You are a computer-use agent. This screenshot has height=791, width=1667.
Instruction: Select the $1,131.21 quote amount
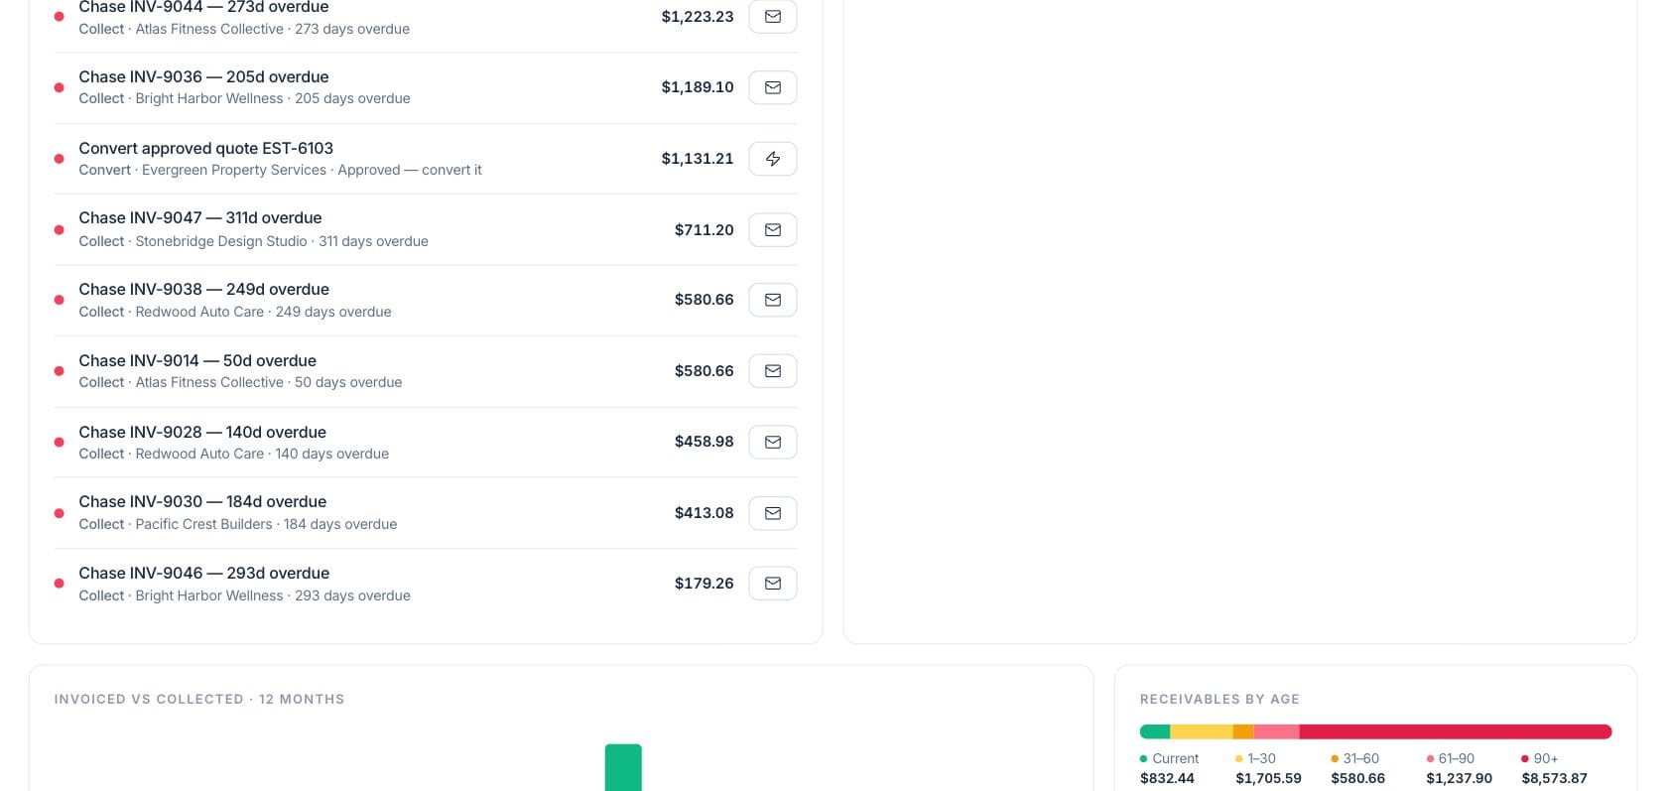tap(698, 159)
